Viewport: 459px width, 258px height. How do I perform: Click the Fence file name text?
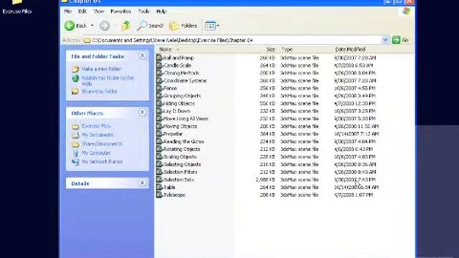(x=170, y=88)
